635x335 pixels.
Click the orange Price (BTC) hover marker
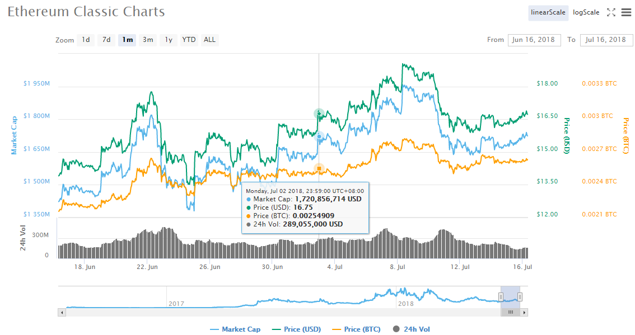click(x=319, y=168)
